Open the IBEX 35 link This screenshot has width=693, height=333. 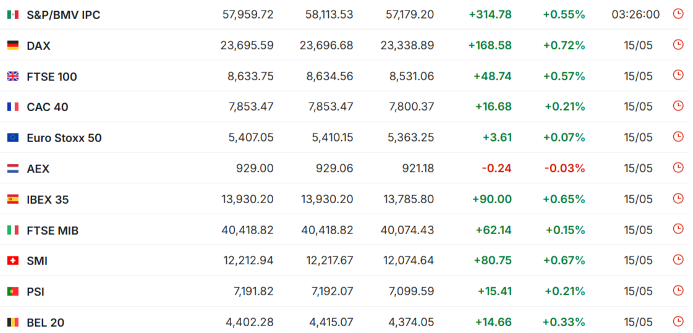[48, 200]
